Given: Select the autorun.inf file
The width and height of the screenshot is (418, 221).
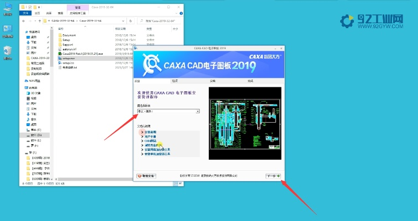Looking at the screenshot, I should click(69, 49).
